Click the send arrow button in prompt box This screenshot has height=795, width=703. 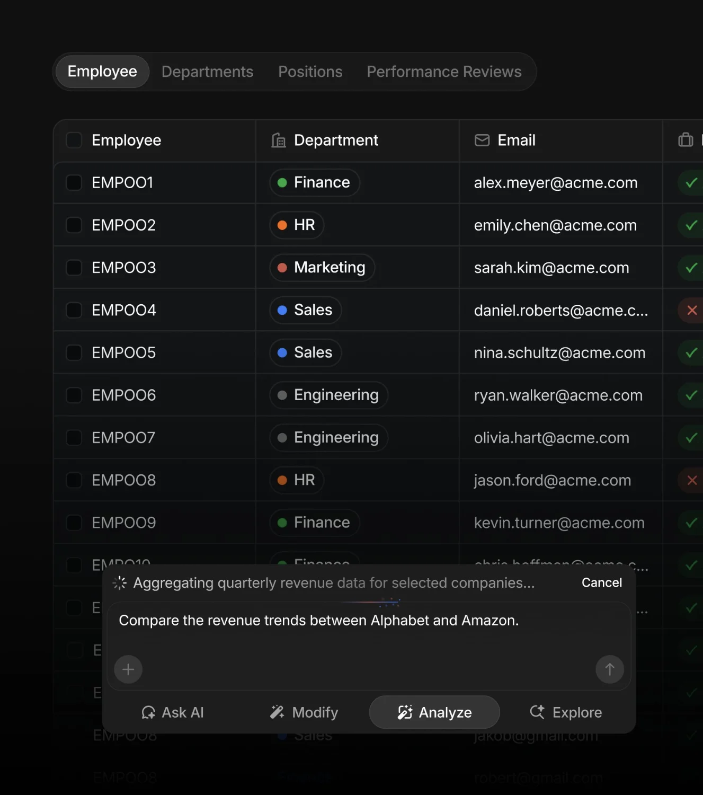(x=610, y=669)
